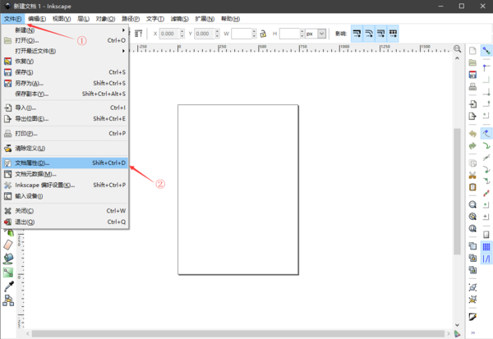Click the Ungroup objects icon
The image size is (493, 339).
[472, 299]
